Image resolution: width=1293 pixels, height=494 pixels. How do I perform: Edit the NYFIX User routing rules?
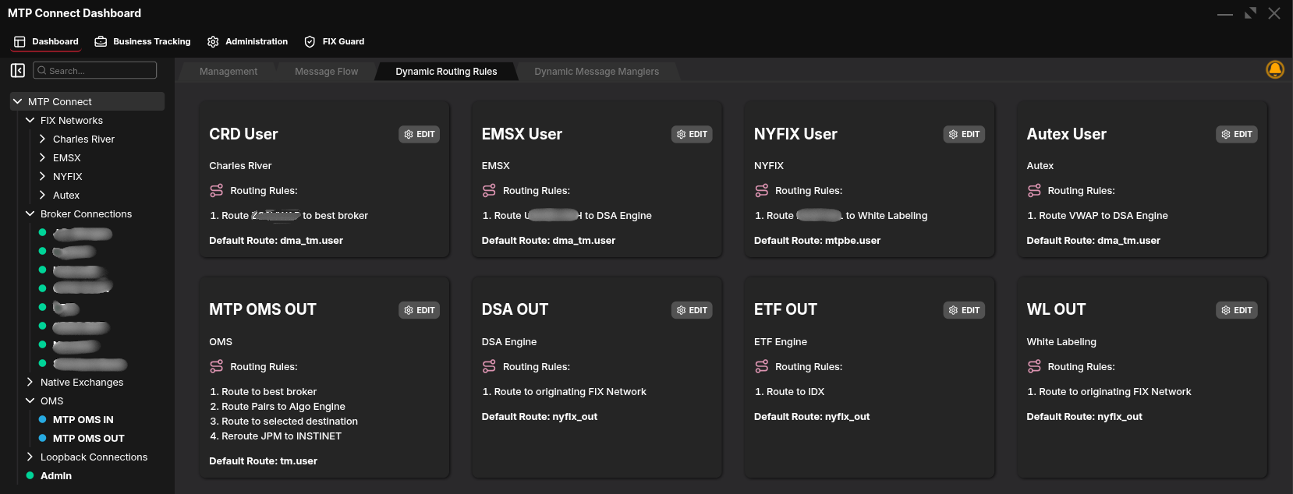coord(964,134)
